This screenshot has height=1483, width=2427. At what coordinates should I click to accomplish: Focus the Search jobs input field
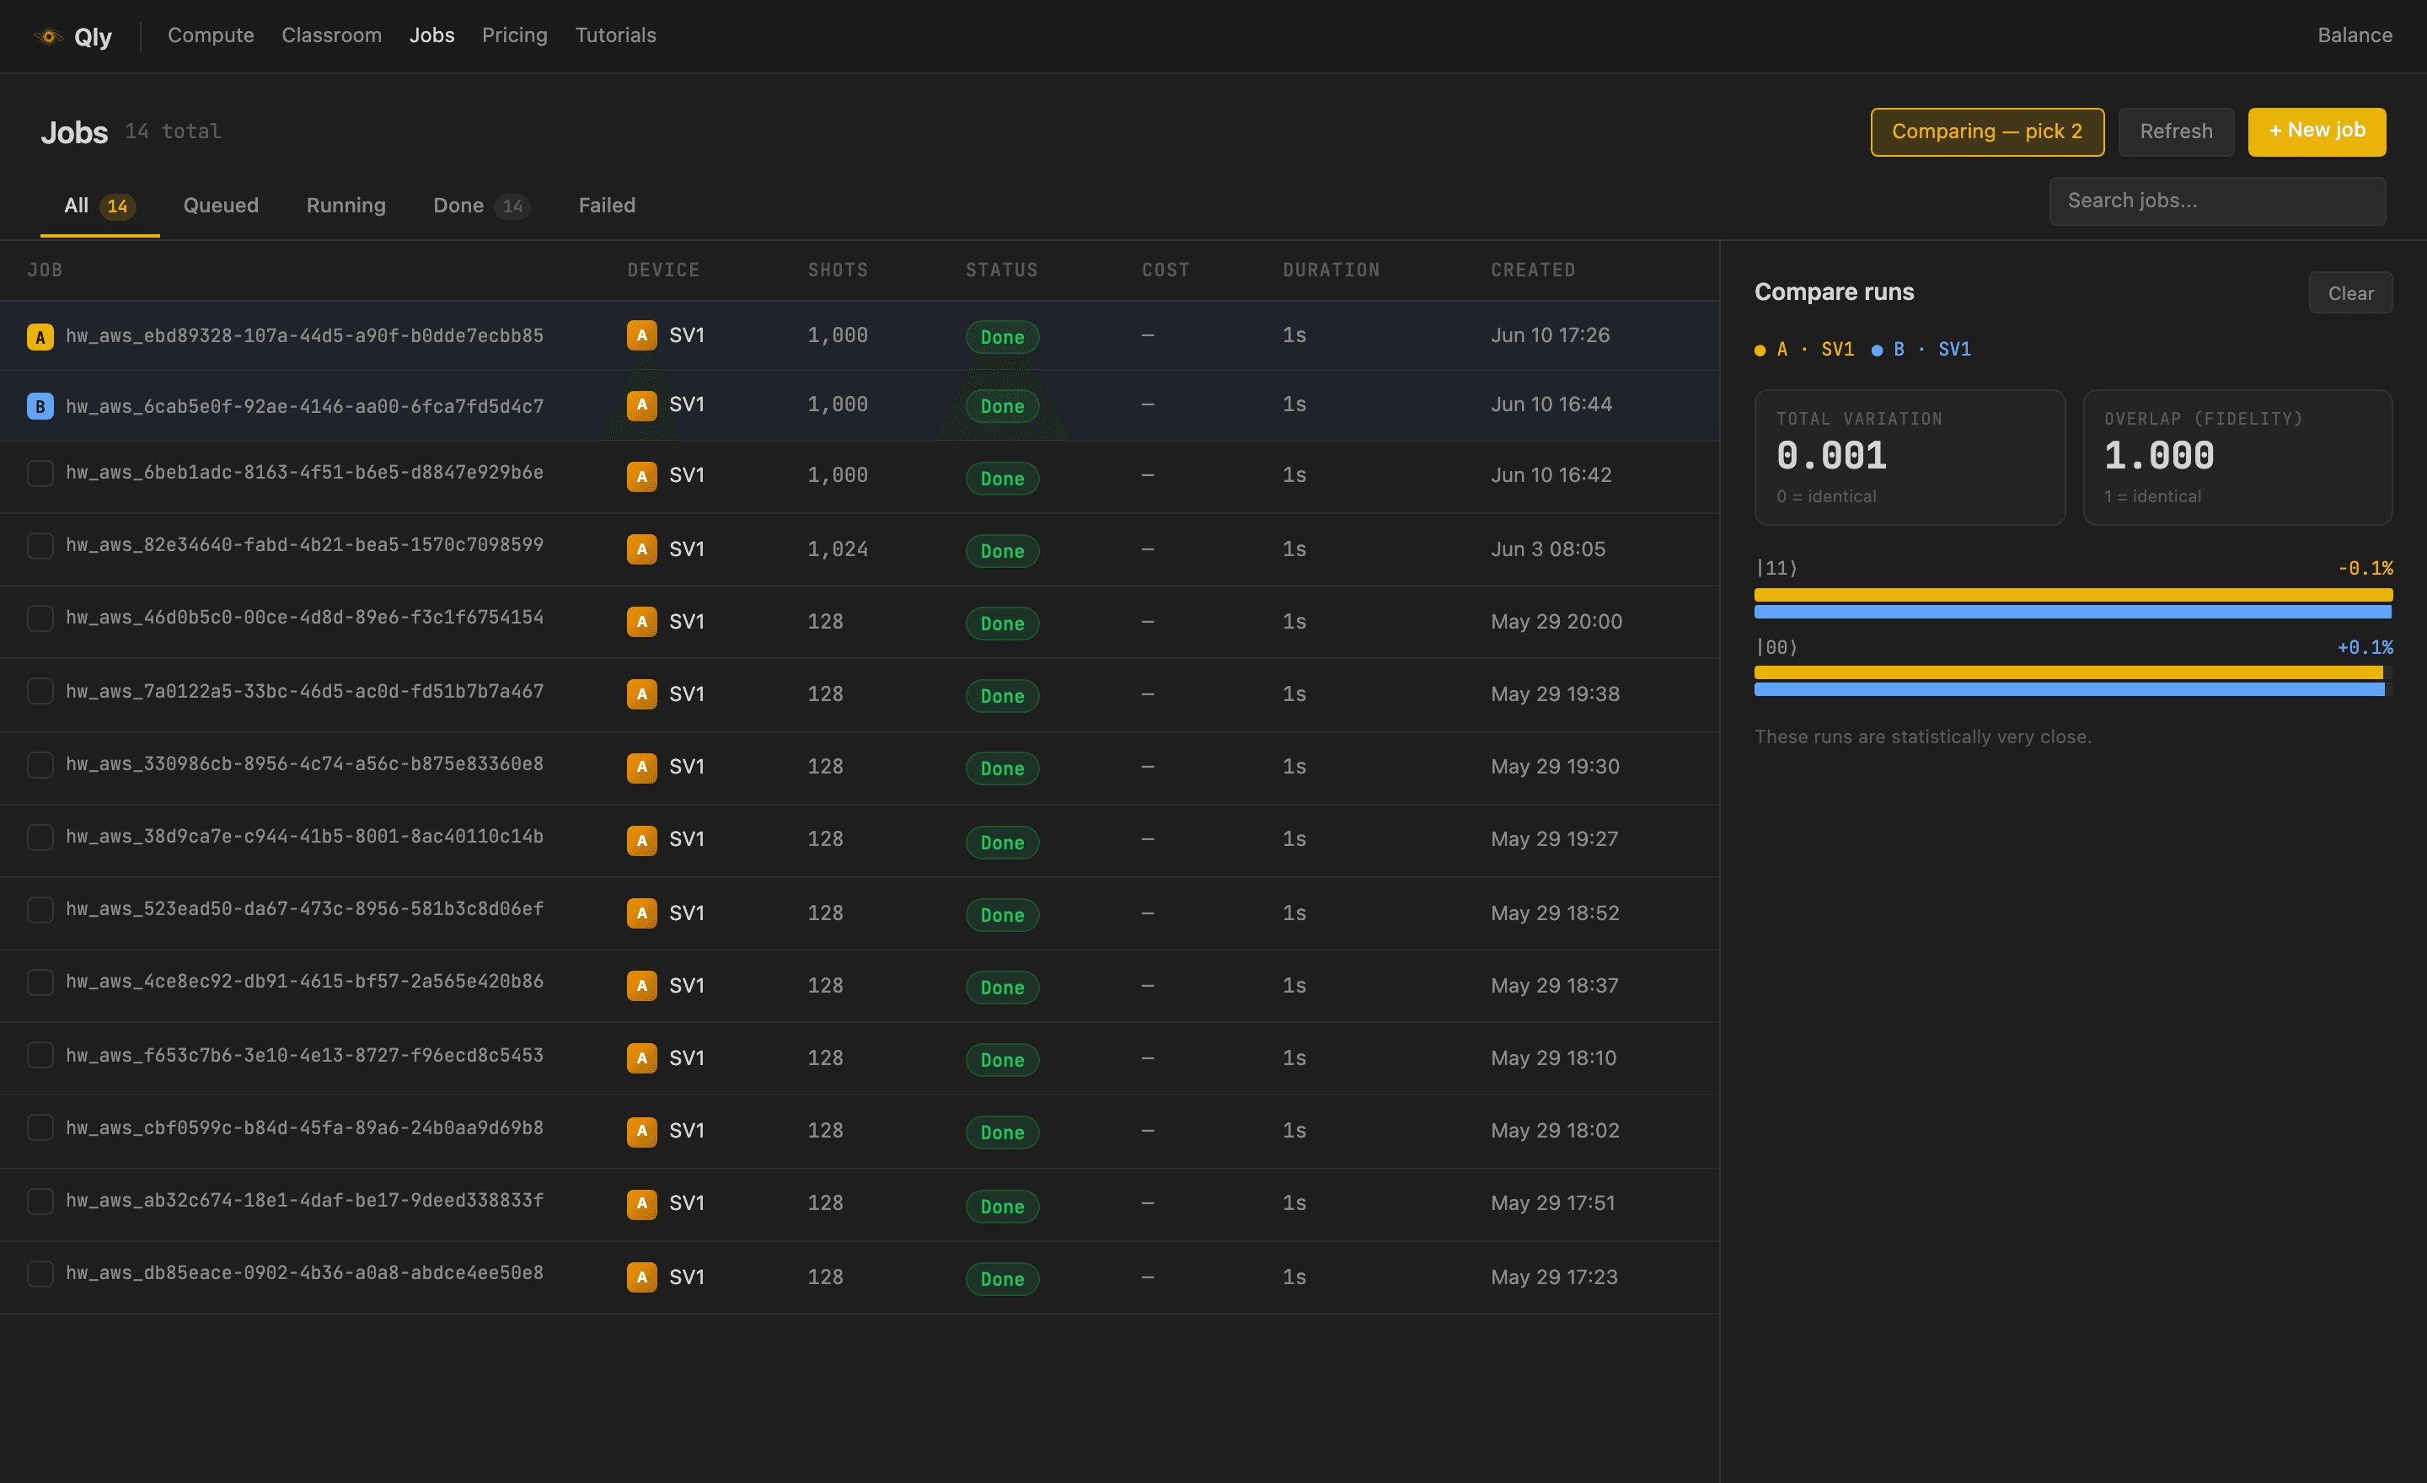pos(2217,201)
